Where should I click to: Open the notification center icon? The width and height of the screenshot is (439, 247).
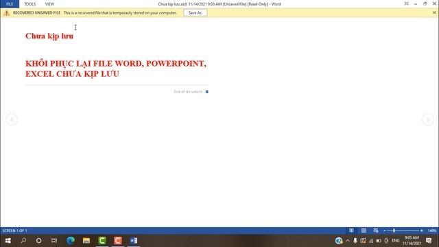point(429,241)
